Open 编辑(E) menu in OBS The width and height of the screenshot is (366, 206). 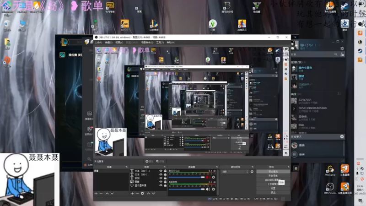click(x=108, y=43)
